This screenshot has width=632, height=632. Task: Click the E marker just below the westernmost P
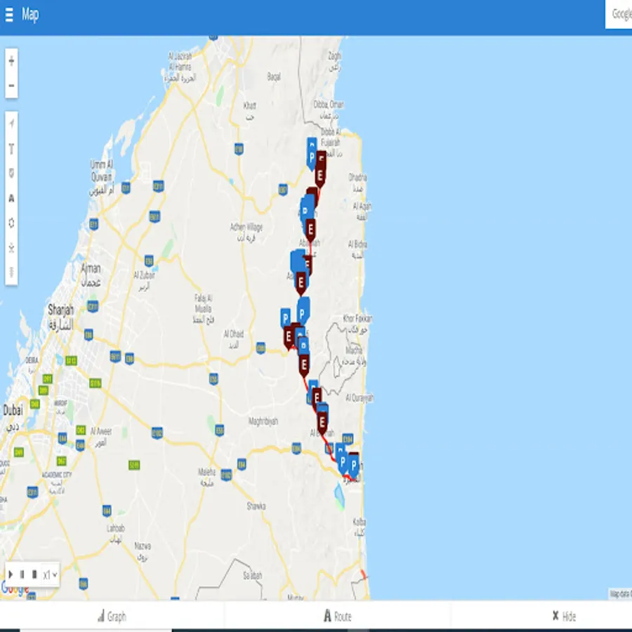pos(288,336)
